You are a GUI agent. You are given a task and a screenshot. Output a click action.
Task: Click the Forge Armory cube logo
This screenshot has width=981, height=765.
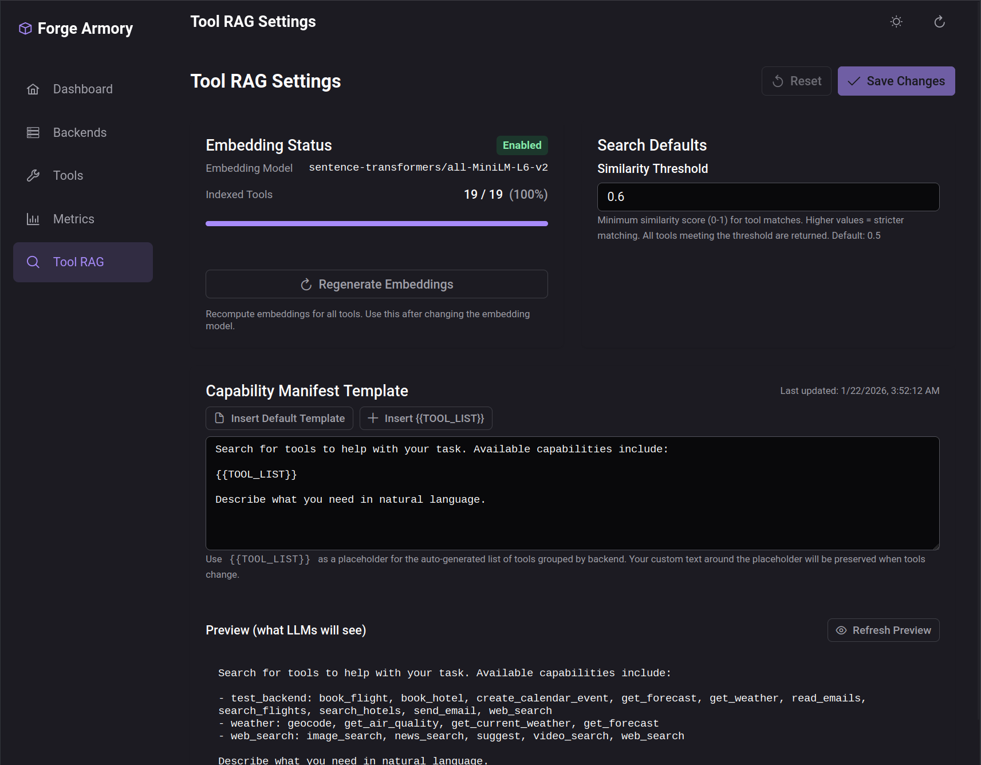click(25, 27)
